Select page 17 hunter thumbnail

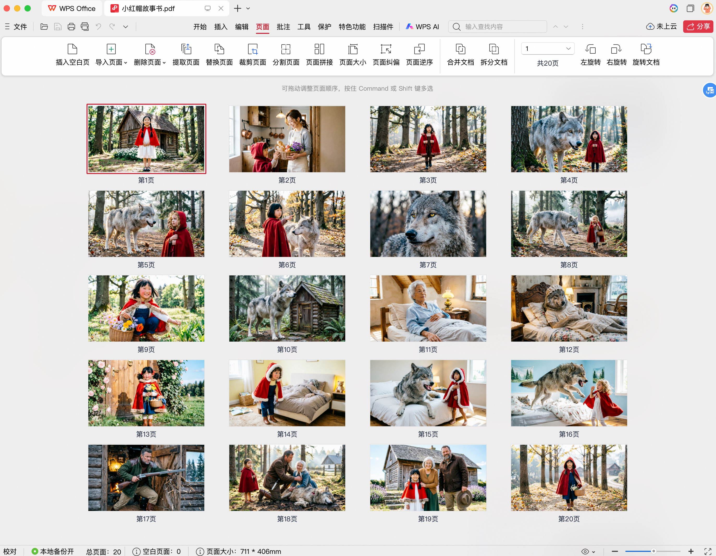[x=146, y=478]
